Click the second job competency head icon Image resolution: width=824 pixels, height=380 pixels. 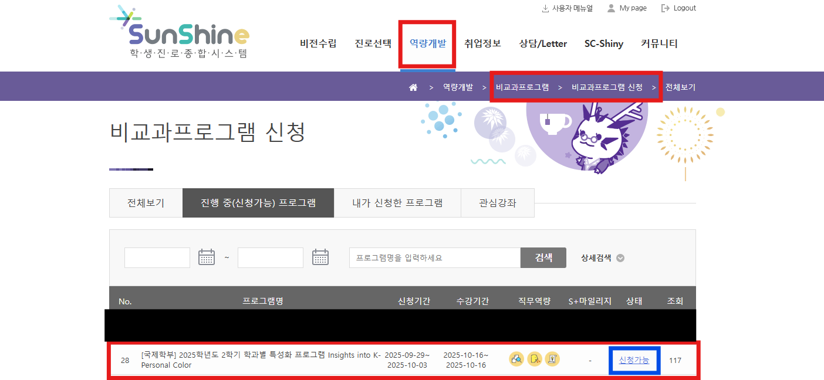(x=535, y=359)
